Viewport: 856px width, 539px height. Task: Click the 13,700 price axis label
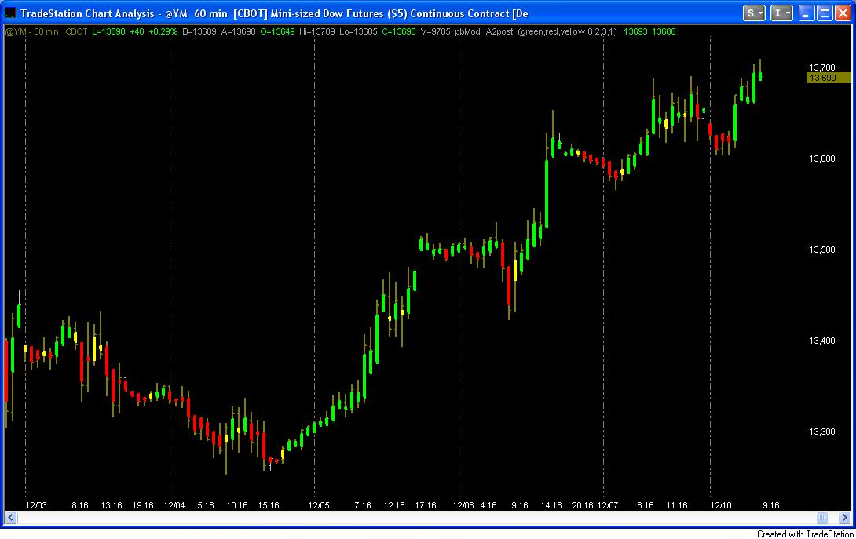(821, 67)
